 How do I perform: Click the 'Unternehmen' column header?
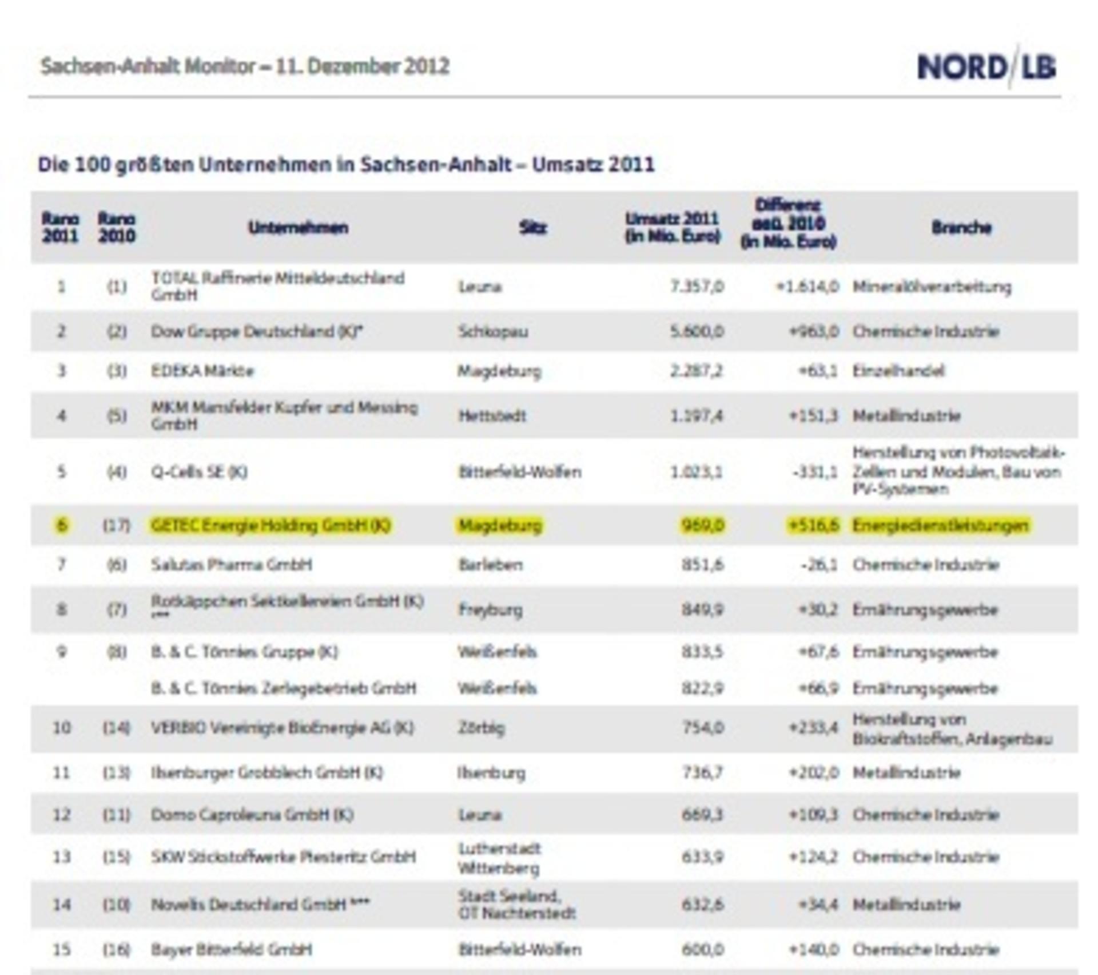pos(298,228)
